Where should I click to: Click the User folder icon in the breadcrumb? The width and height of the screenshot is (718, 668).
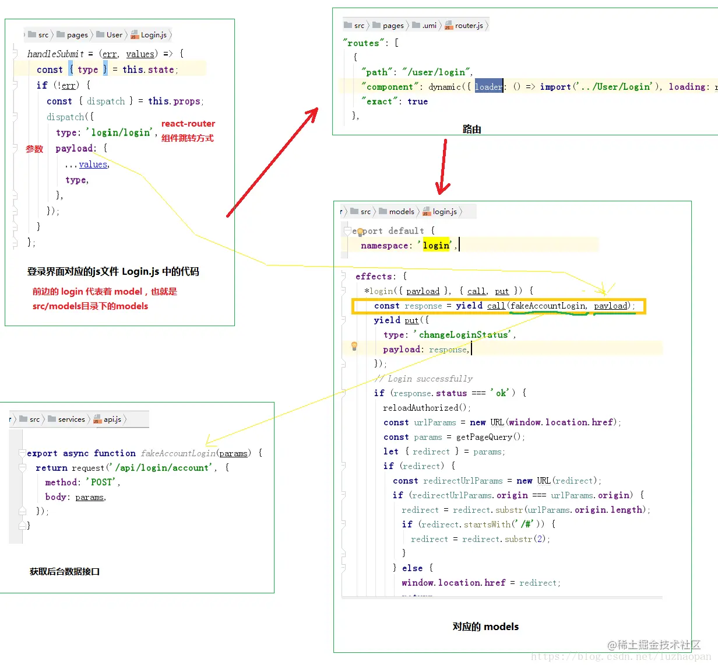click(100, 34)
